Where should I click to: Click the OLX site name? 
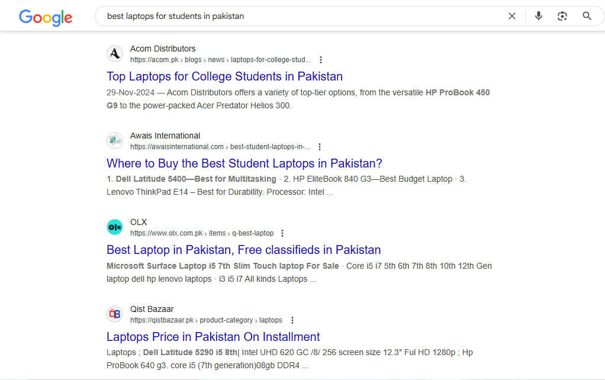tap(139, 222)
